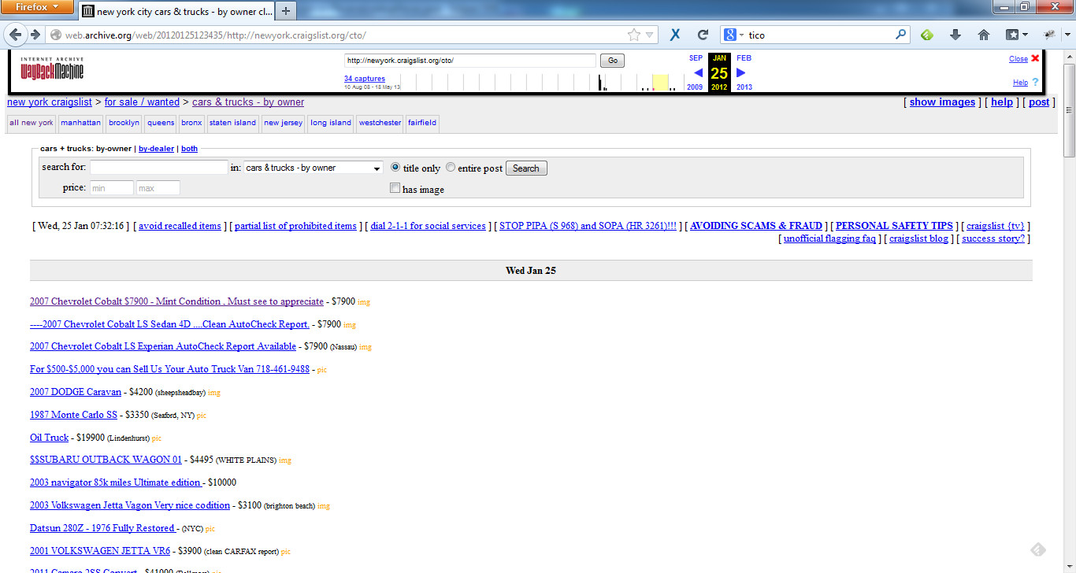The width and height of the screenshot is (1076, 573).
Task: Select the 'fairfield' area tab
Action: click(422, 123)
